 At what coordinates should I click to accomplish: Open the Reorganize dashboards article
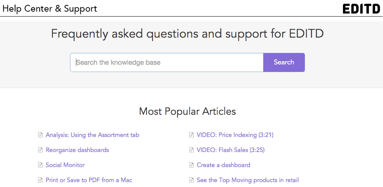[77, 150]
